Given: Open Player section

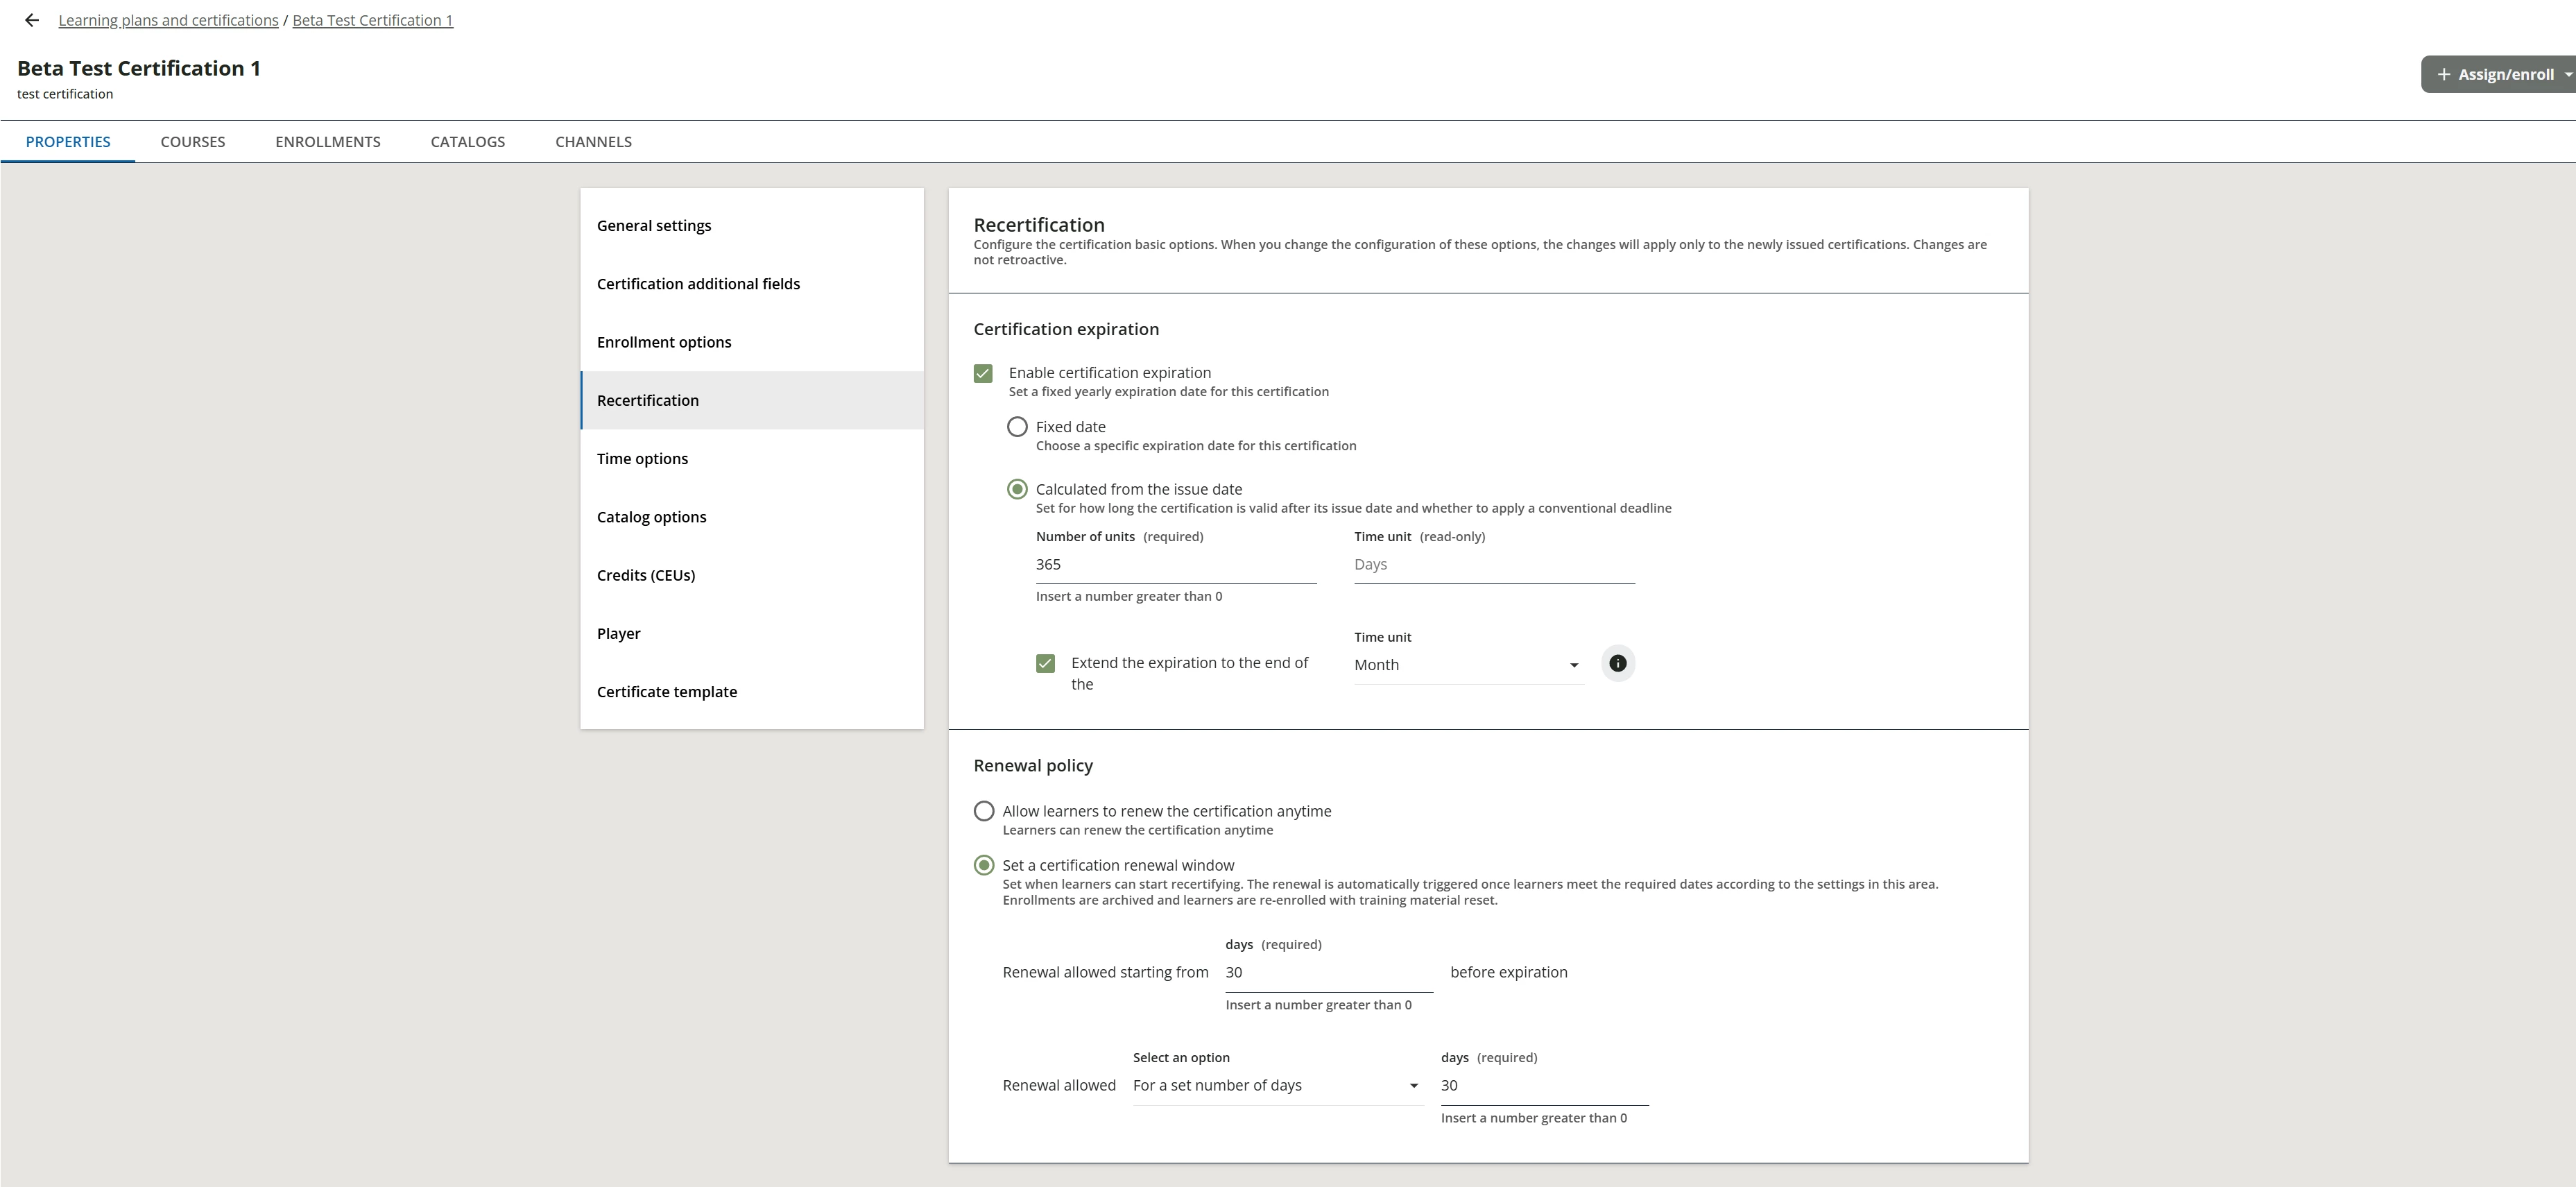Looking at the screenshot, I should click(x=752, y=634).
